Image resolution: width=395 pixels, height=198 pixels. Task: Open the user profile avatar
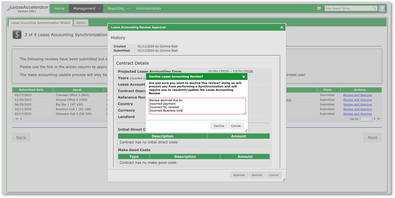[381, 8]
